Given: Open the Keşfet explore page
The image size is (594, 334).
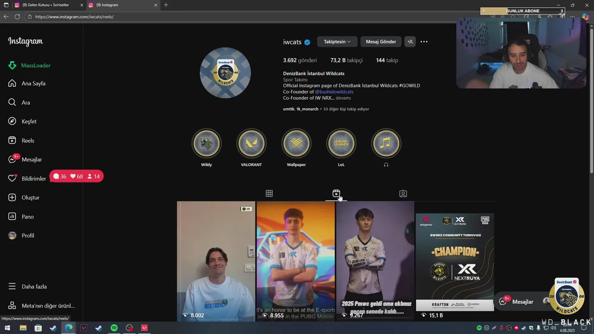Looking at the screenshot, I should (x=22, y=122).
